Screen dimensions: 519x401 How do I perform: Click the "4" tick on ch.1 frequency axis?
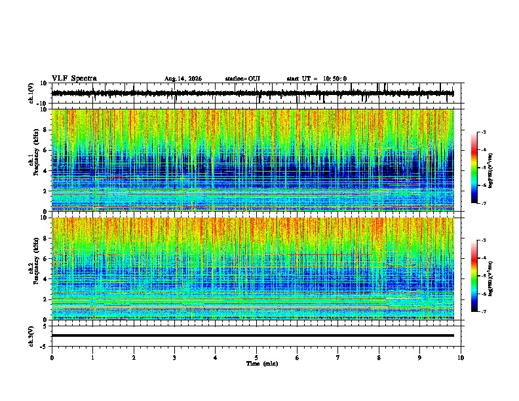[x=46, y=171]
